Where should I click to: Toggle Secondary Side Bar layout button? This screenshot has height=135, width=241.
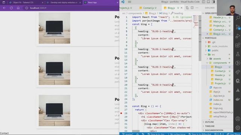pos(214,2)
